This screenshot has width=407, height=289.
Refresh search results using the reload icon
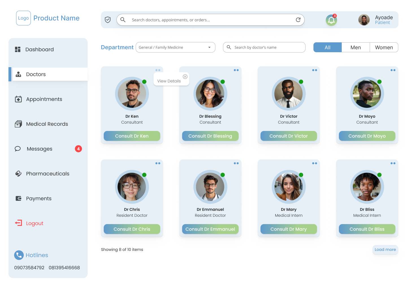pyautogui.click(x=298, y=20)
